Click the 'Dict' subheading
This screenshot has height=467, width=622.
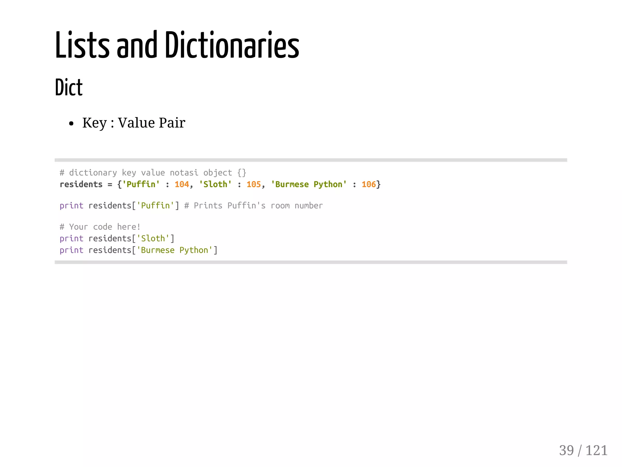(69, 88)
